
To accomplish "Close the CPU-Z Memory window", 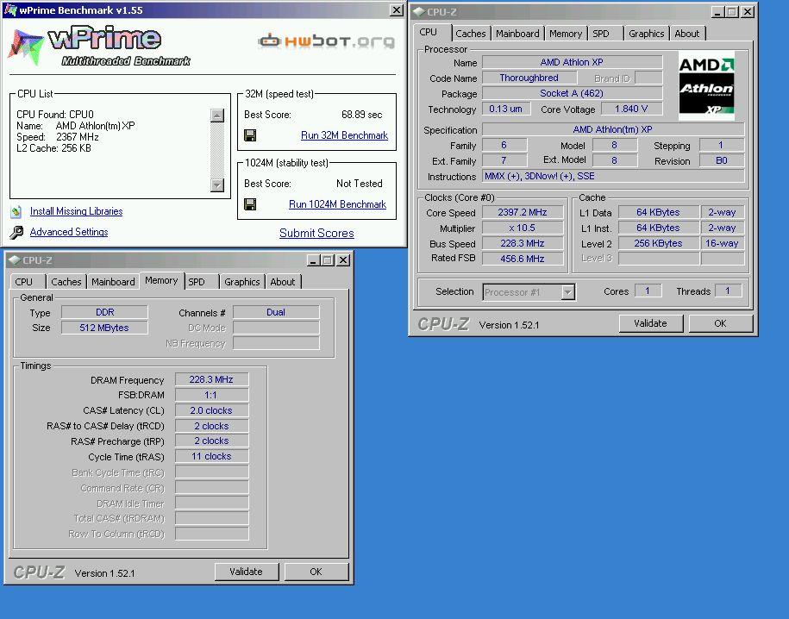I will 342,260.
